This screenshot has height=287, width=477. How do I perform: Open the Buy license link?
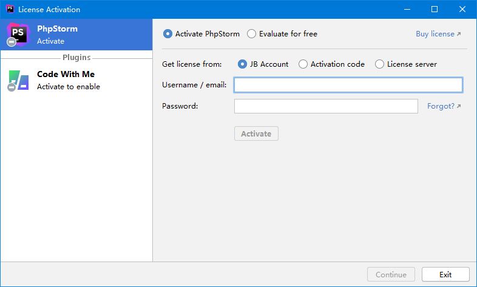[x=438, y=34]
